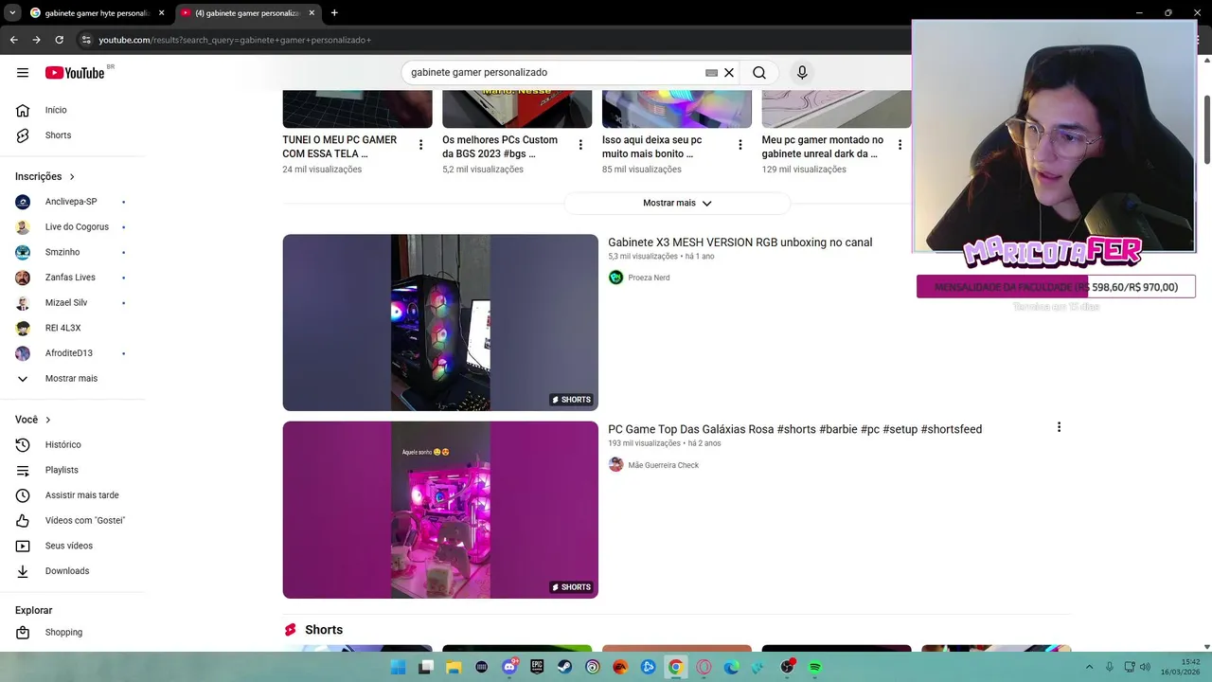This screenshot has height=682, width=1212.
Task: Submit search with magnifier button
Action: pos(759,73)
